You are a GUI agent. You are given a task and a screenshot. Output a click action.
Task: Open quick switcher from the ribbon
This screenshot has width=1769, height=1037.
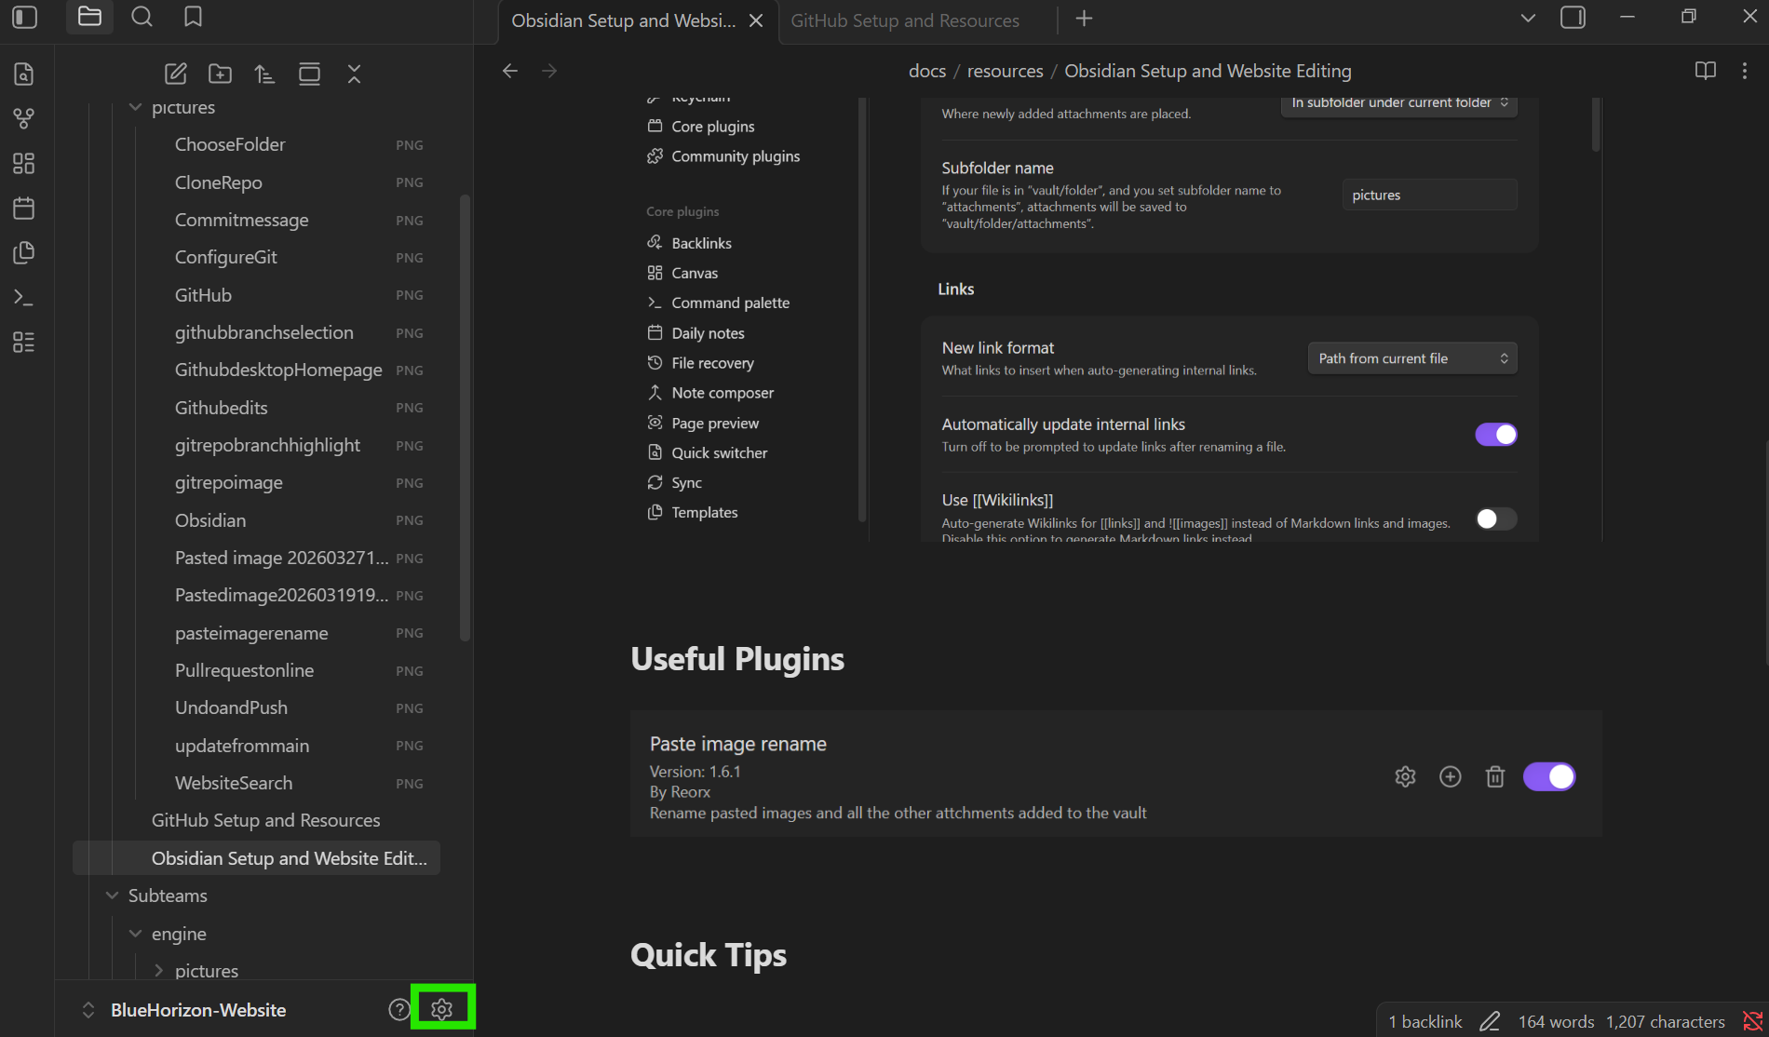click(24, 74)
